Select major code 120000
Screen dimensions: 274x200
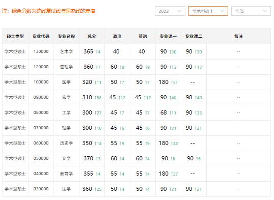41,67
